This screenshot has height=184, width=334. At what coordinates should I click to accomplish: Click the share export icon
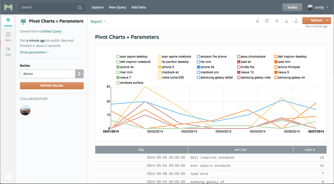point(296,21)
